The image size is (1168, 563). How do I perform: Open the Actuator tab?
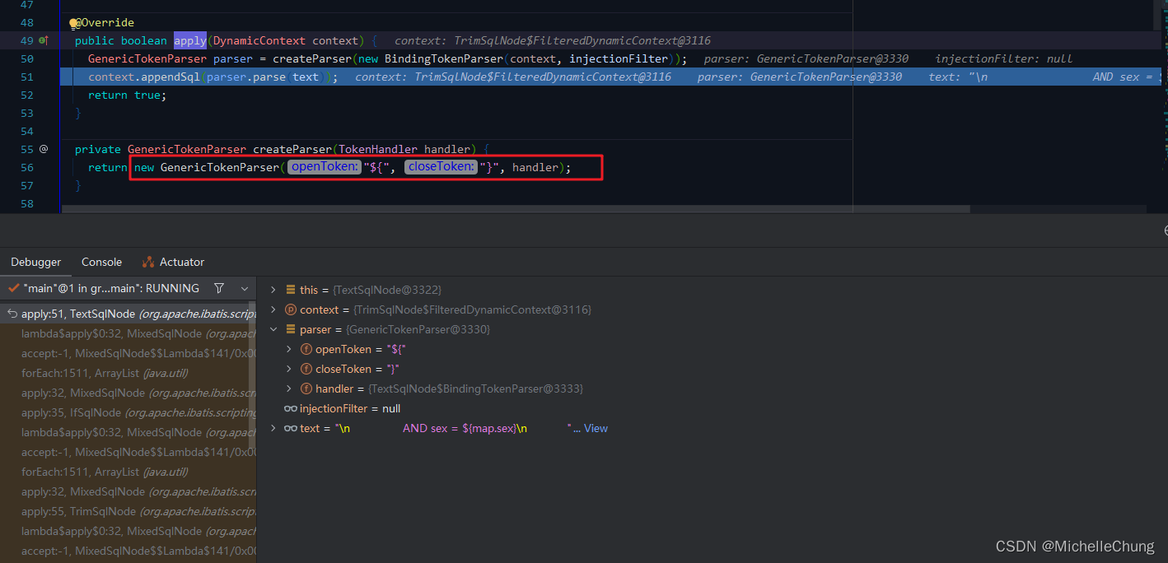173,262
